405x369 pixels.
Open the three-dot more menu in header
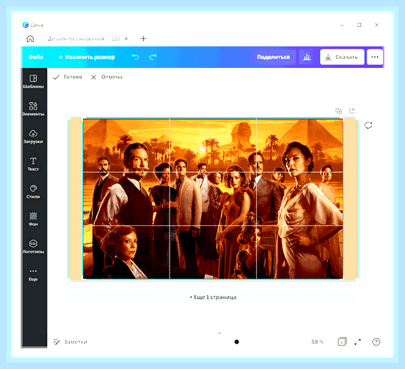point(375,57)
